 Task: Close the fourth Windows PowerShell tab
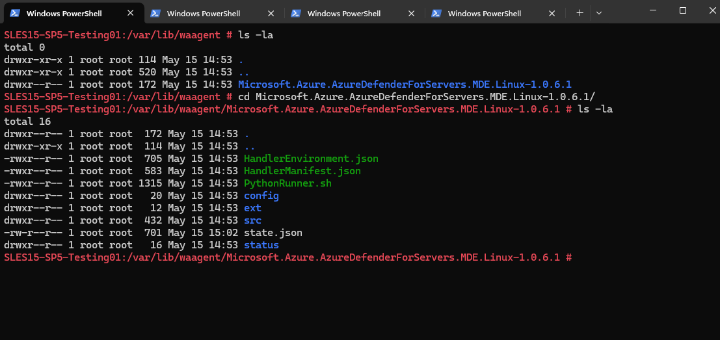pos(552,13)
